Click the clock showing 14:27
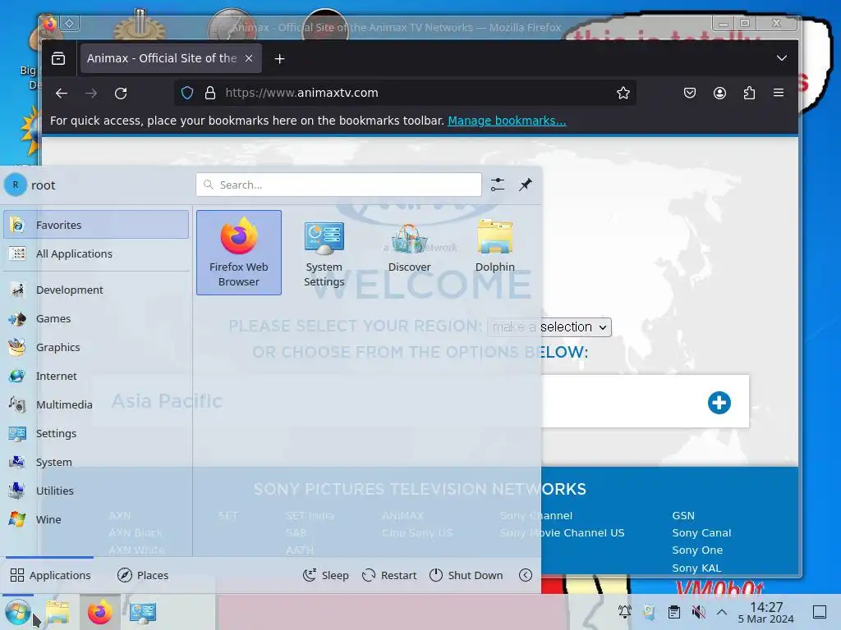The height and width of the screenshot is (630, 841). tap(765, 612)
